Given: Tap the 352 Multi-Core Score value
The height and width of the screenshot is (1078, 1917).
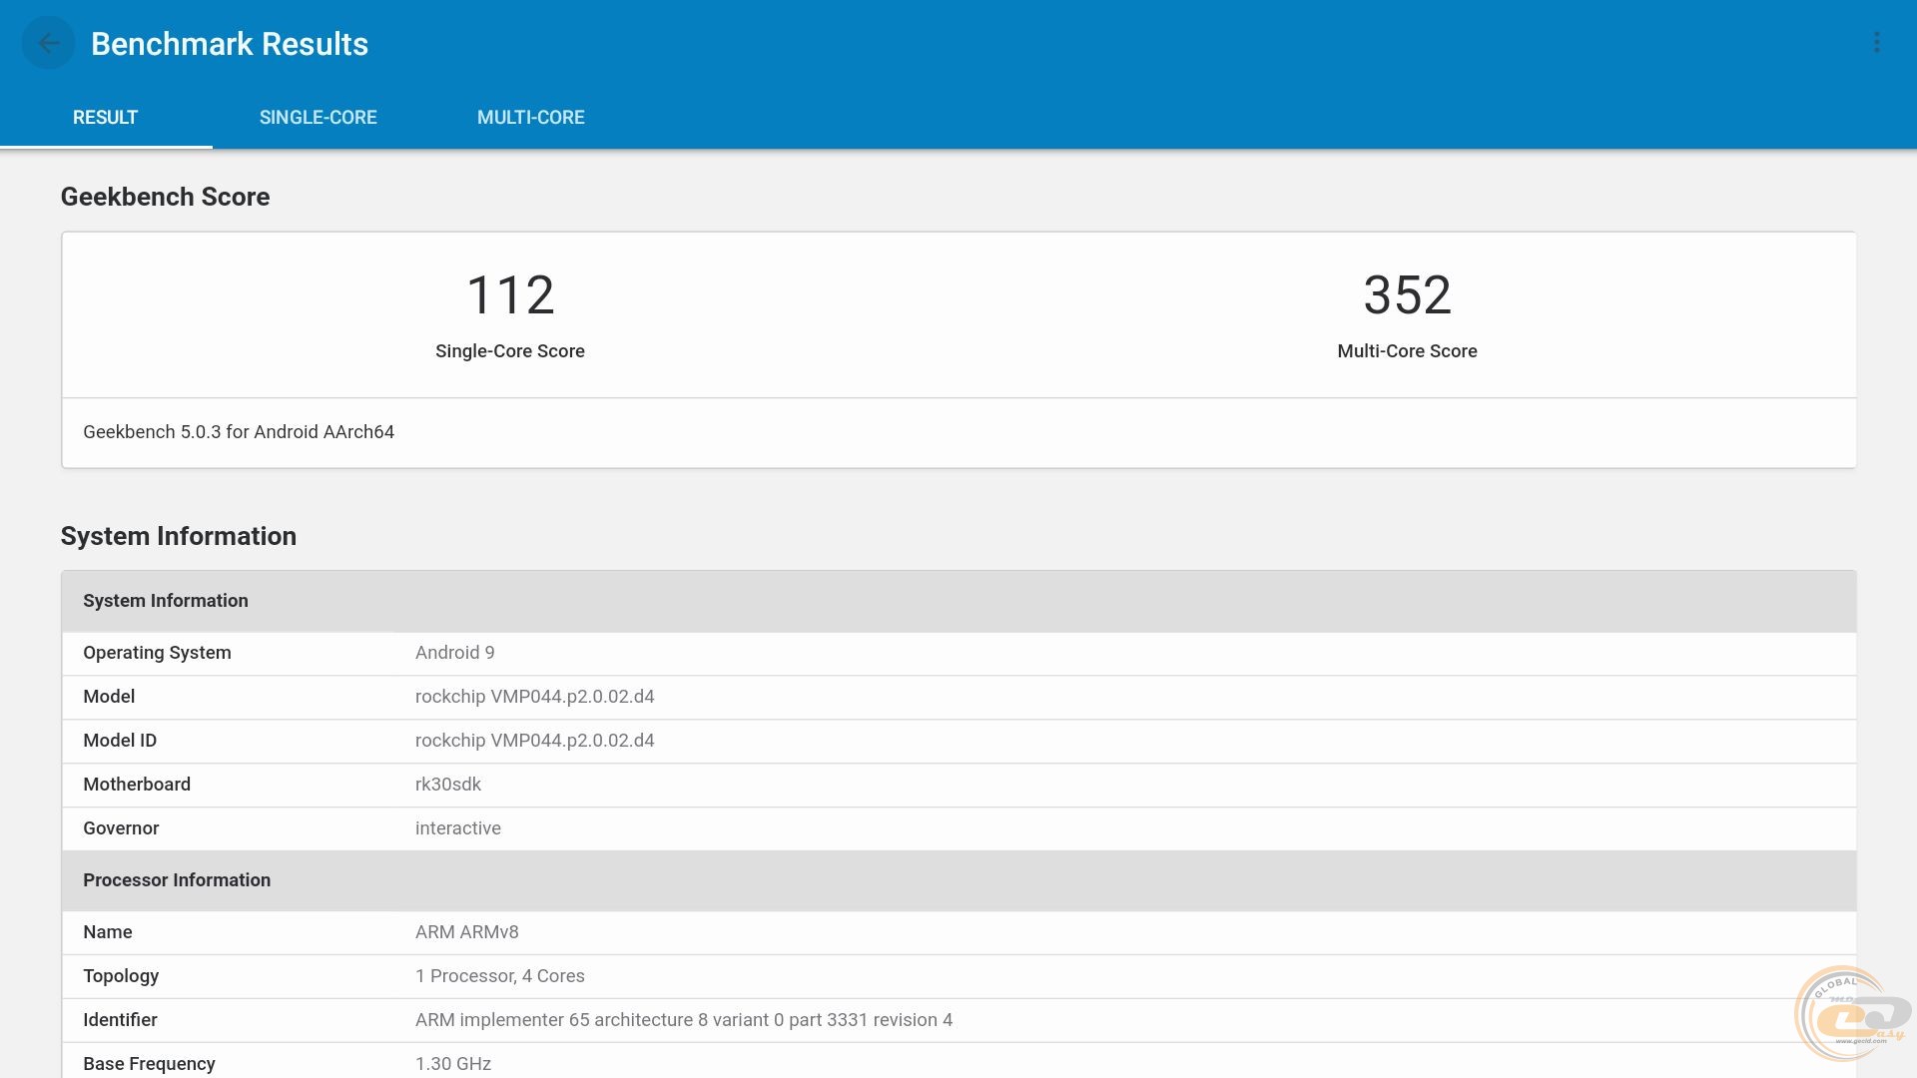Looking at the screenshot, I should 1406,295.
